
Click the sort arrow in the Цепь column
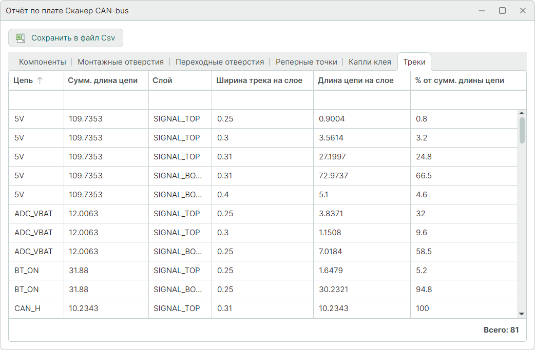click(x=40, y=80)
